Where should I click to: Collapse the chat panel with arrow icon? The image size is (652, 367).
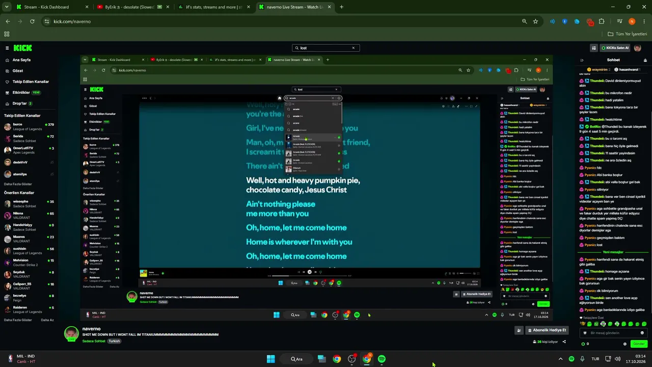click(x=582, y=60)
